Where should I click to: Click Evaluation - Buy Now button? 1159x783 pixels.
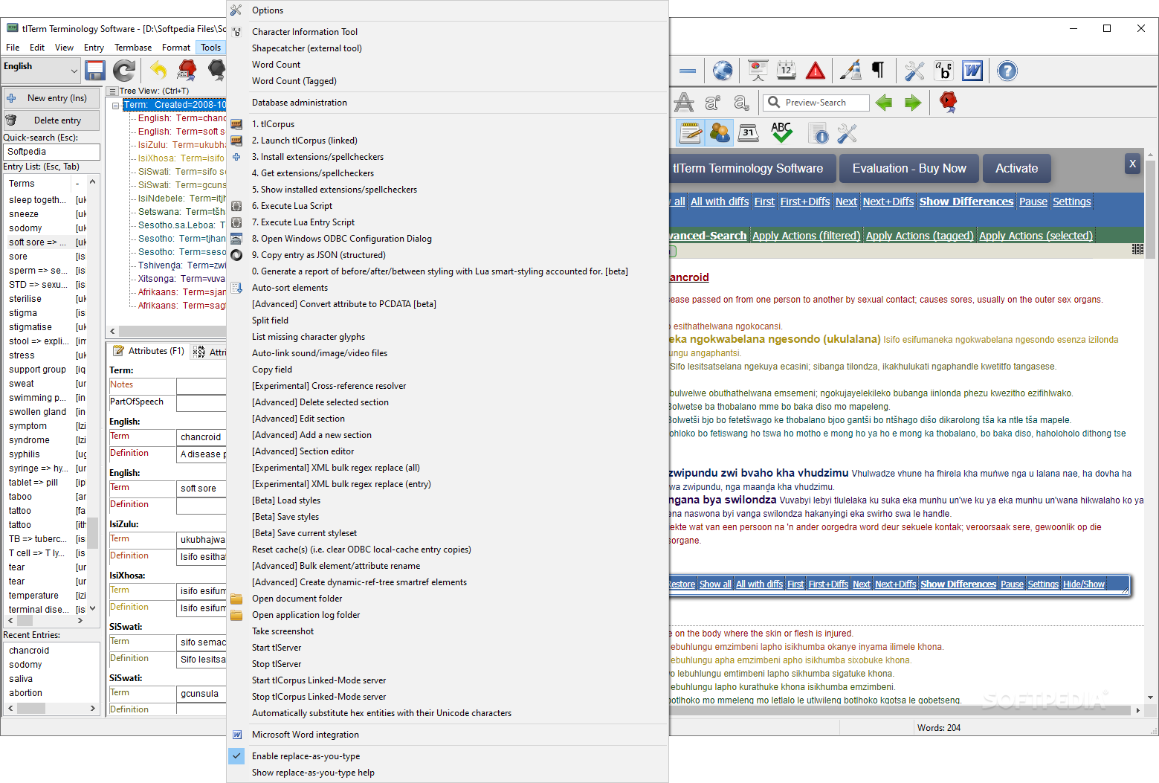click(909, 169)
